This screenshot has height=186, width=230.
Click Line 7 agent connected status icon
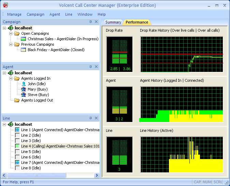(x=17, y=162)
